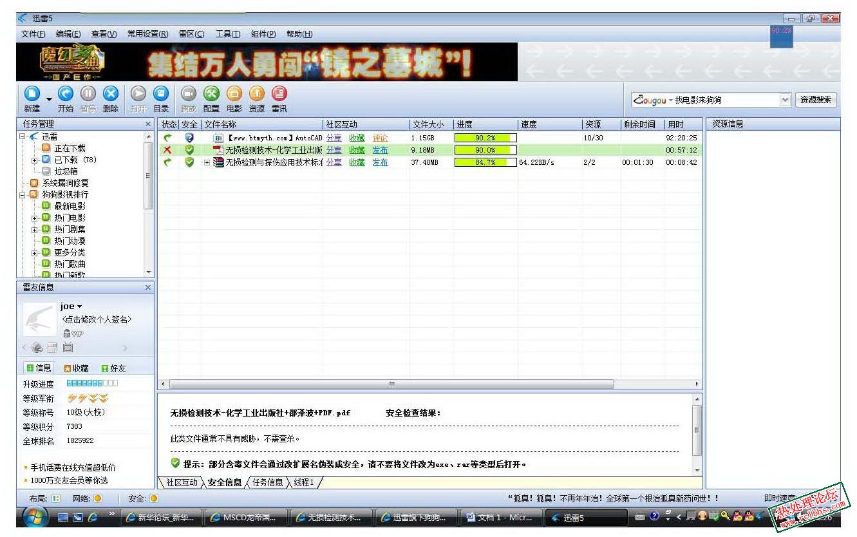Click the horizontal scrollbar under the task list
857x537 pixels.
click(391, 384)
